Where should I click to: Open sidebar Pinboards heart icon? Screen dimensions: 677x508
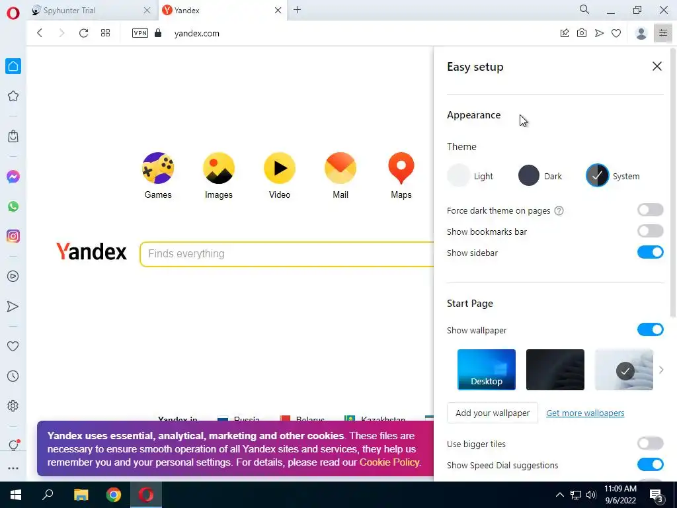pyautogui.click(x=13, y=347)
